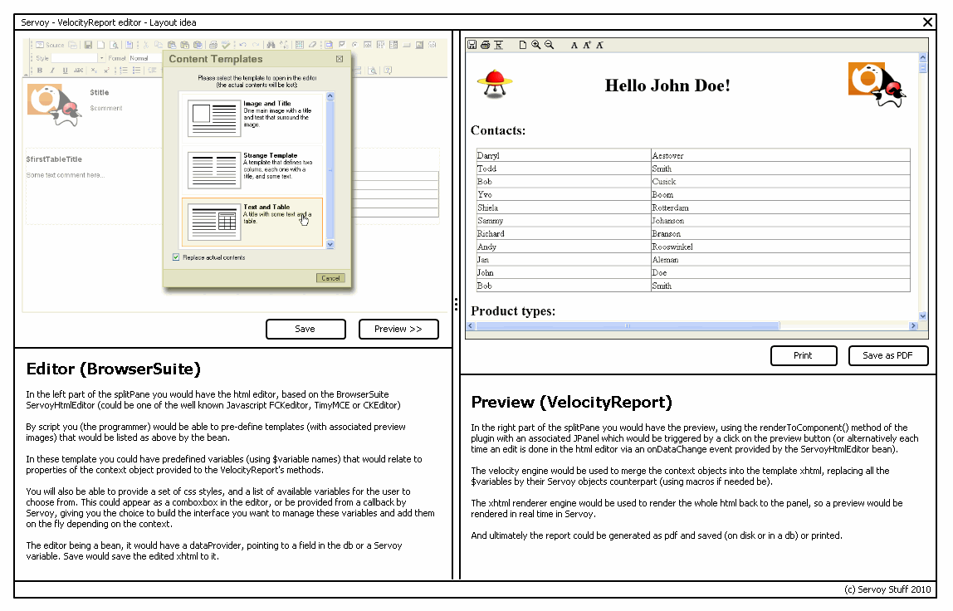Click the Print button under the preview
The height and width of the screenshot is (611, 953).
click(x=804, y=355)
